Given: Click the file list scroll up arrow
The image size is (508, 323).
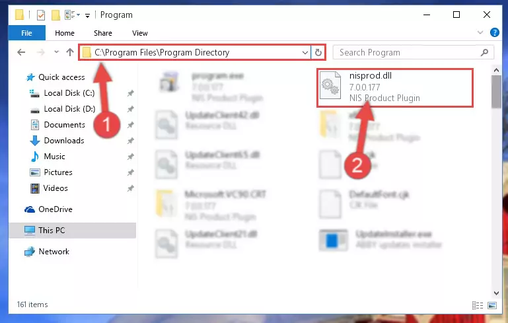Looking at the screenshot, I should click(496, 70).
